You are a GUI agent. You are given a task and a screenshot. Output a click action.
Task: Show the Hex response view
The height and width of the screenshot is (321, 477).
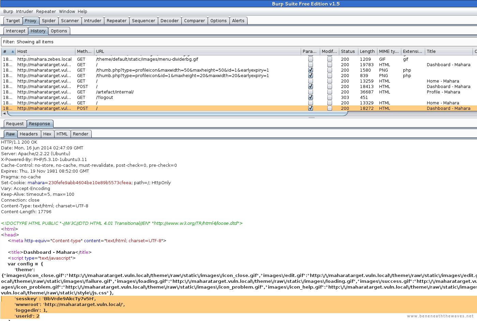(x=47, y=134)
